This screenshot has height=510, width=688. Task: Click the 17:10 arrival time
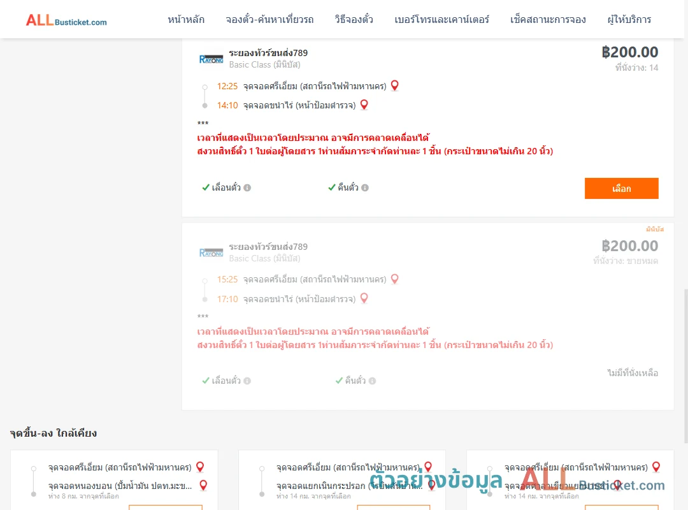click(227, 299)
